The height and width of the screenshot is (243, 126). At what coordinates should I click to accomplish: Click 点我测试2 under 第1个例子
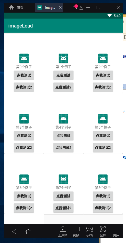click(x=63, y=87)
